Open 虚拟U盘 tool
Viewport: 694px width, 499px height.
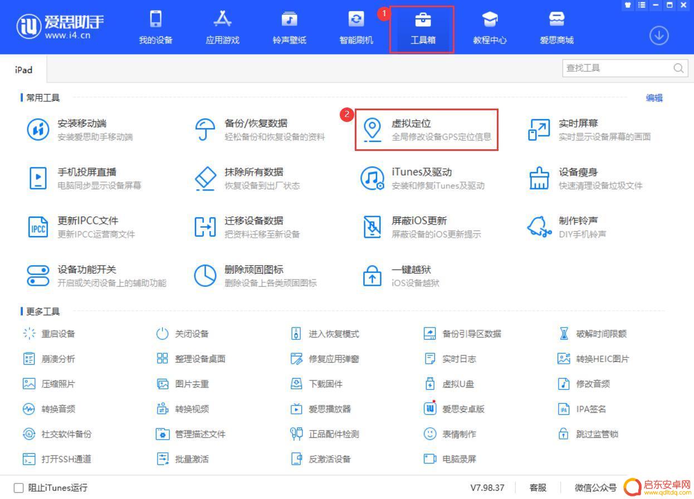pos(449,384)
